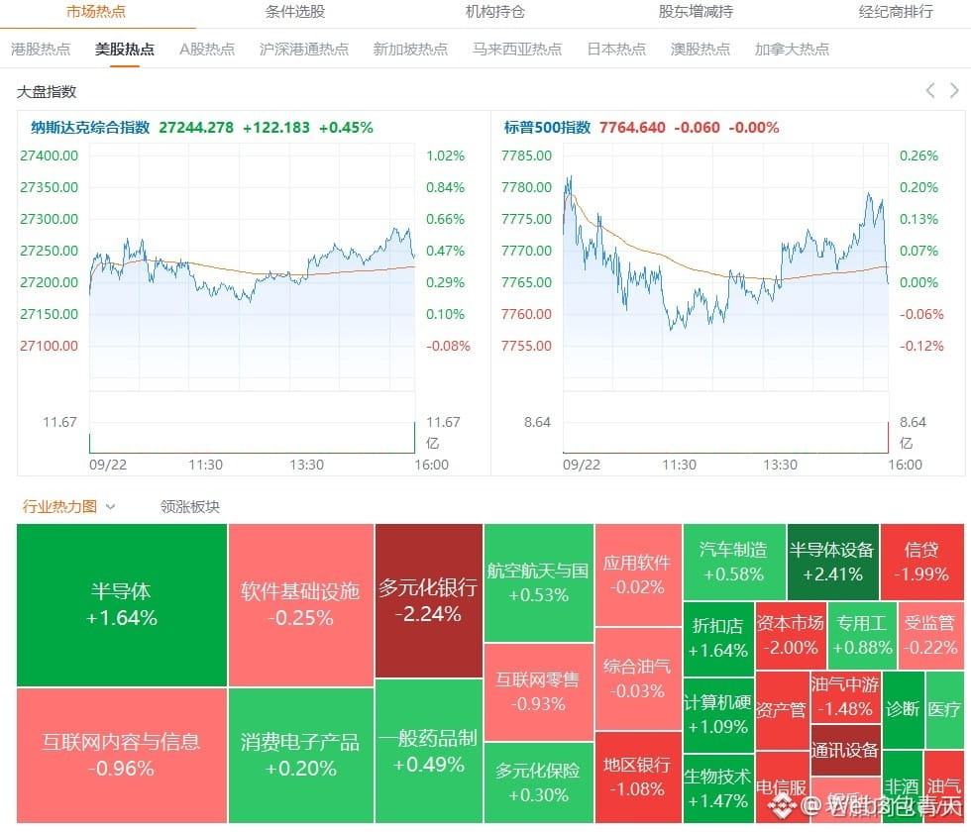This screenshot has width=971, height=832.
Task: Go to next index chart with right arrow
Action: pyautogui.click(x=954, y=91)
